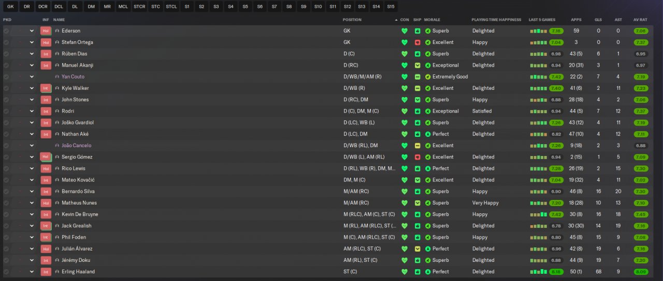Click the Int status badge for Bernardo Silva
The height and width of the screenshot is (281, 663).
click(x=46, y=192)
